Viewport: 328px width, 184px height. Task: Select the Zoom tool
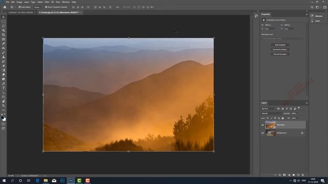point(4,106)
